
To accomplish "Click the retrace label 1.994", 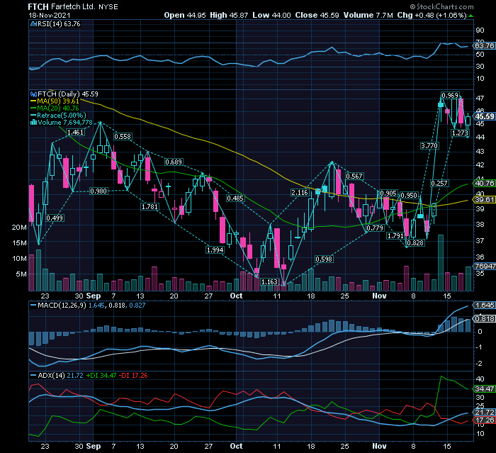I will [x=215, y=250].
